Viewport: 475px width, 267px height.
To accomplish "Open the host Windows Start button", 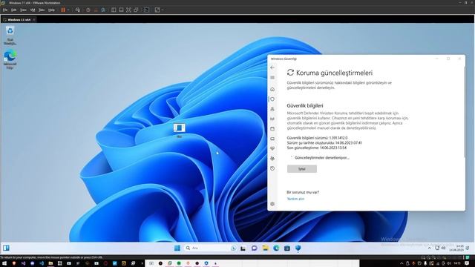I will click(4, 263).
